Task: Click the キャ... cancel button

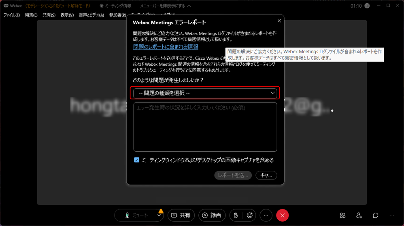Action: [266, 175]
